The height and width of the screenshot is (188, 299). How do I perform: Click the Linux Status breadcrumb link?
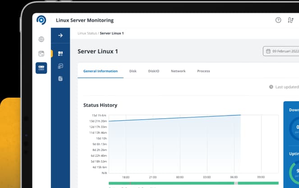tap(87, 33)
